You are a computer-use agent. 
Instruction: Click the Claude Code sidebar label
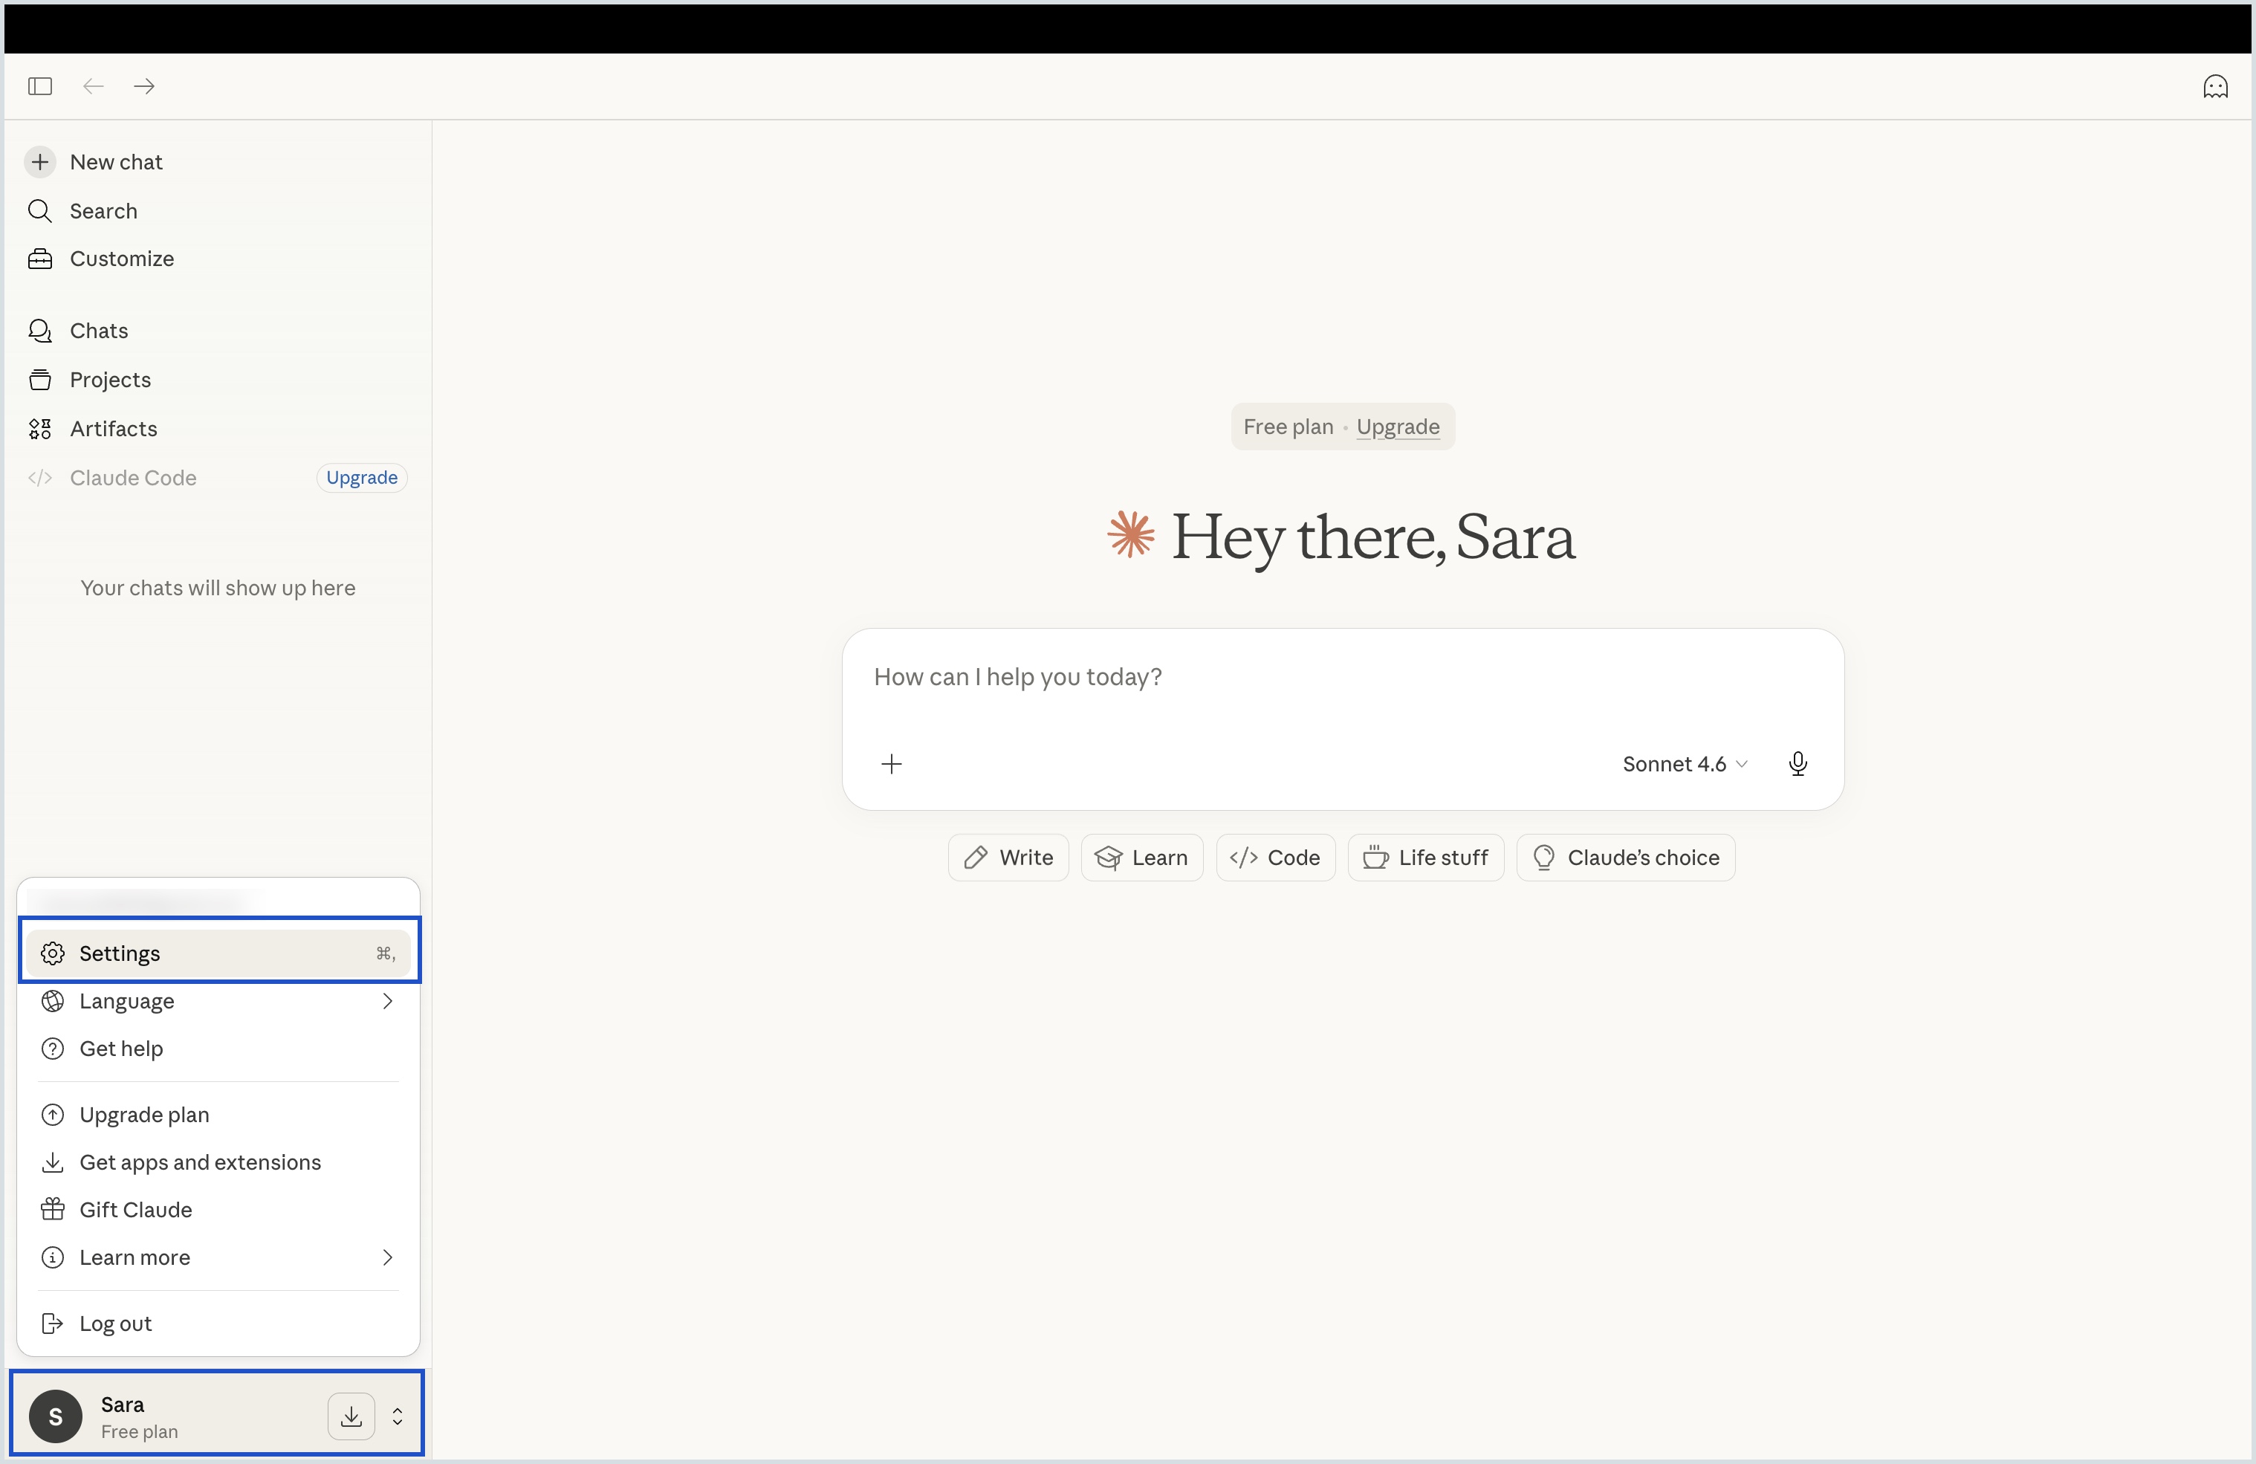134,478
